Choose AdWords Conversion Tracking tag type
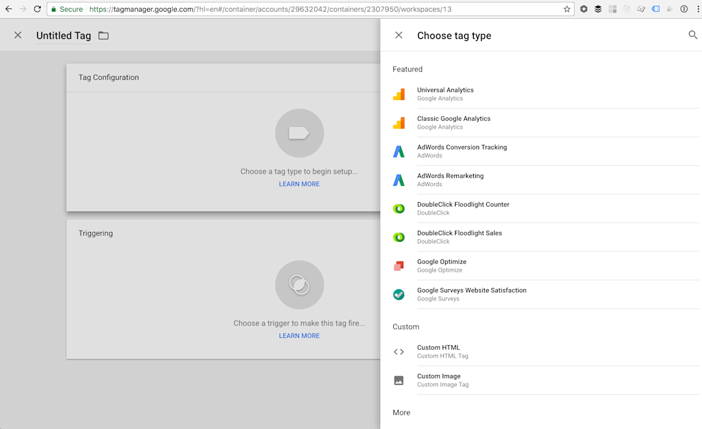Viewport: 702px width, 429px height. click(546, 151)
